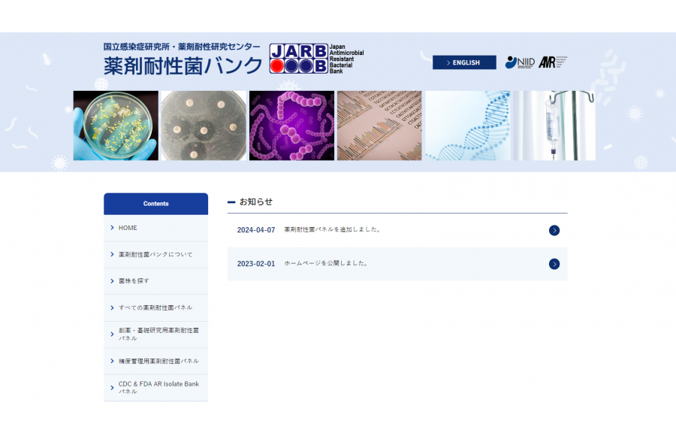This screenshot has width=676, height=436.
Task: Open 薬剤耐性菌バンクについて page
Action: 155,255
